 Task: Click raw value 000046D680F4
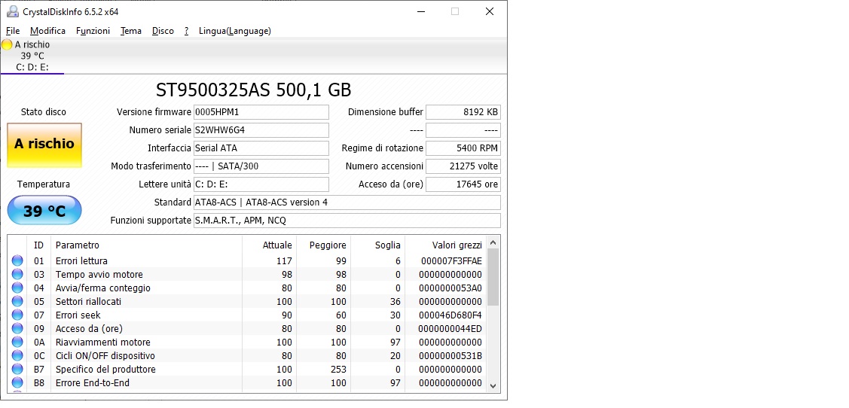click(x=450, y=315)
